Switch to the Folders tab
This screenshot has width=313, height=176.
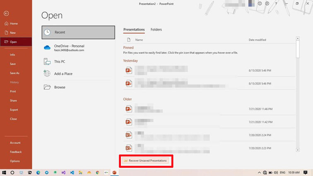tap(156, 29)
